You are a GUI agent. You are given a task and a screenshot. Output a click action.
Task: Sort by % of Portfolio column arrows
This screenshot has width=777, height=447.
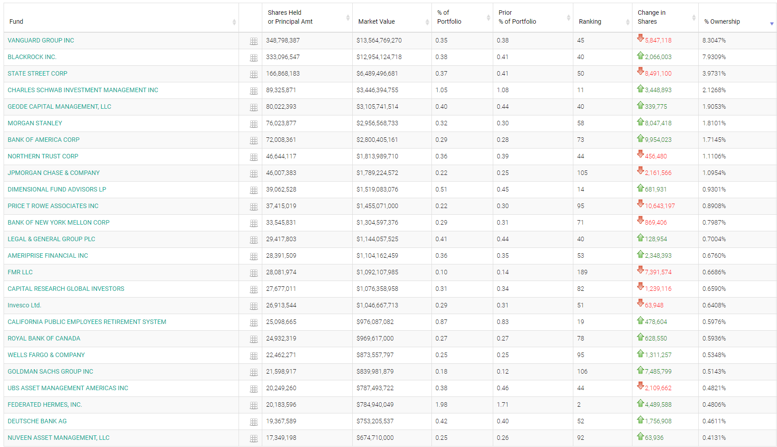(488, 17)
